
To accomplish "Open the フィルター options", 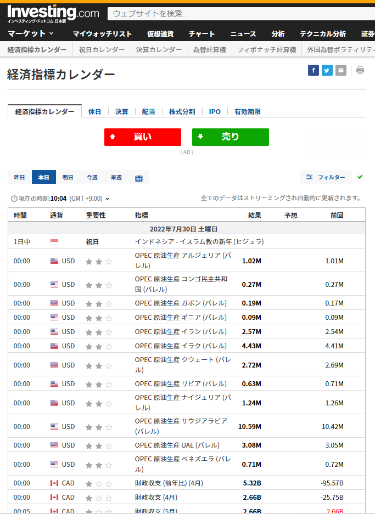I will point(326,177).
